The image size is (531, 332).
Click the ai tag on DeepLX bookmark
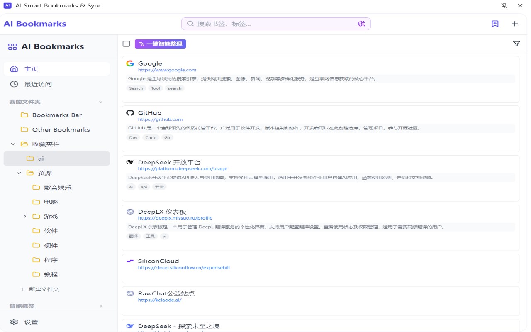pos(164,237)
